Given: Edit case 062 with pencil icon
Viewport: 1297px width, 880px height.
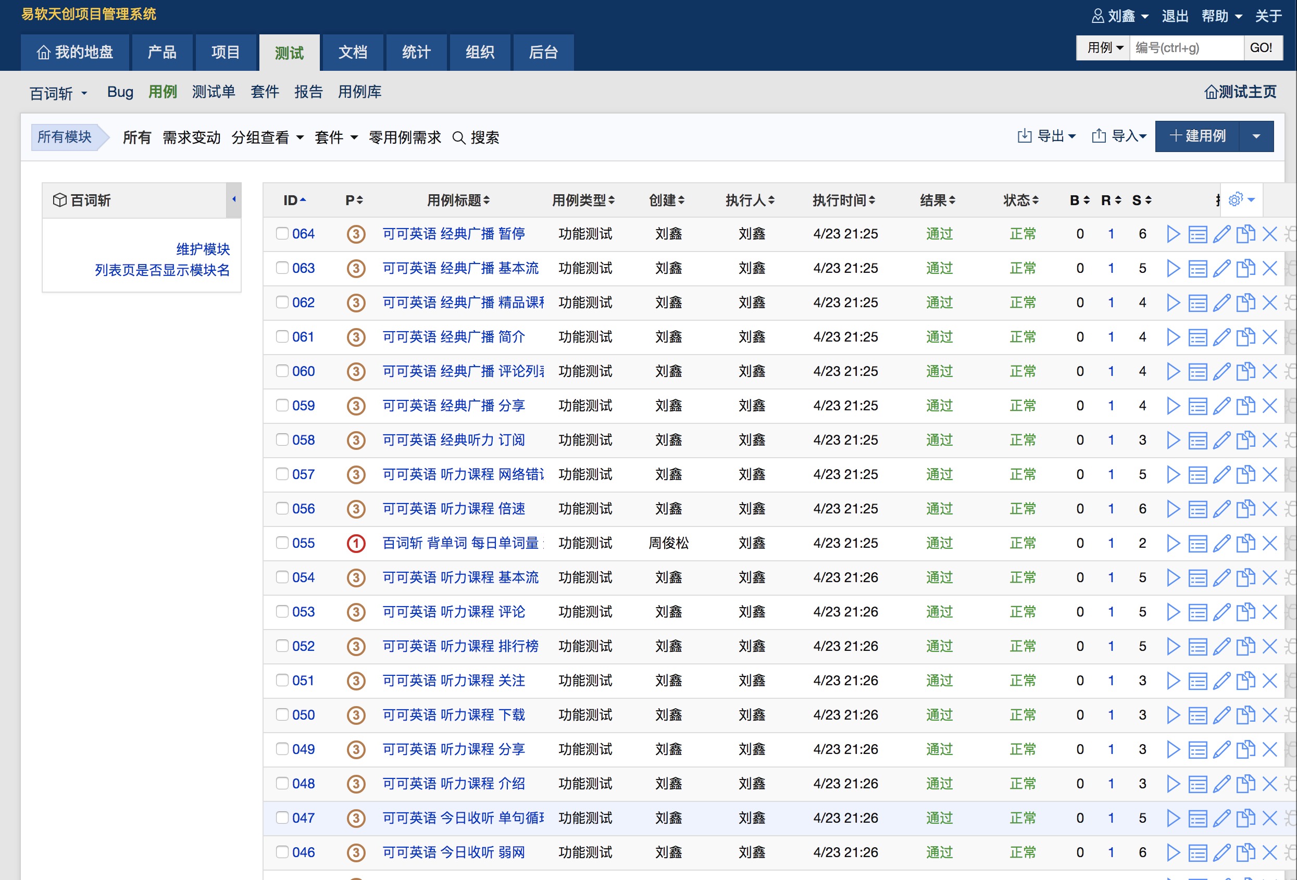Looking at the screenshot, I should (1221, 303).
